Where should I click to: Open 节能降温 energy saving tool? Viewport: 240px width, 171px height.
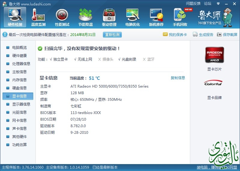(x=85, y=17)
